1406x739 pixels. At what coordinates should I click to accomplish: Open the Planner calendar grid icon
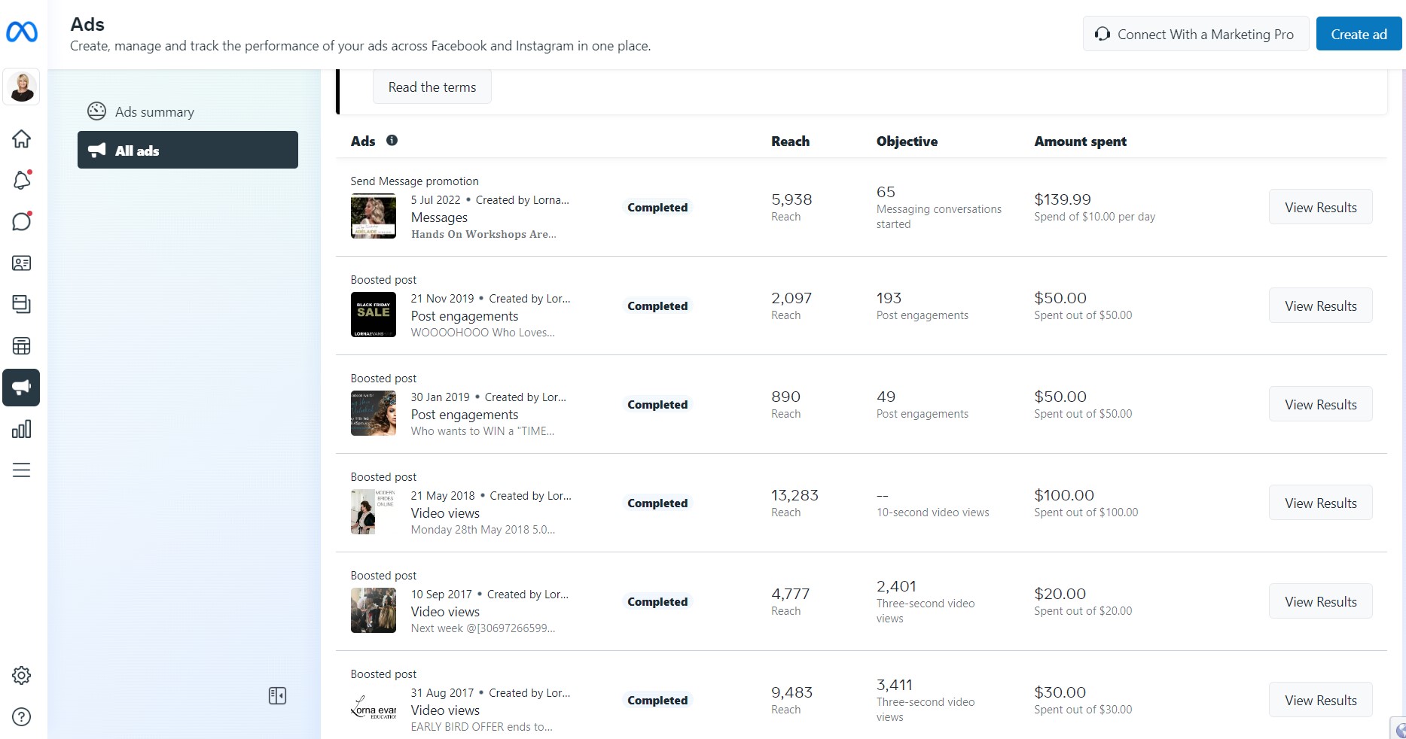click(x=22, y=346)
